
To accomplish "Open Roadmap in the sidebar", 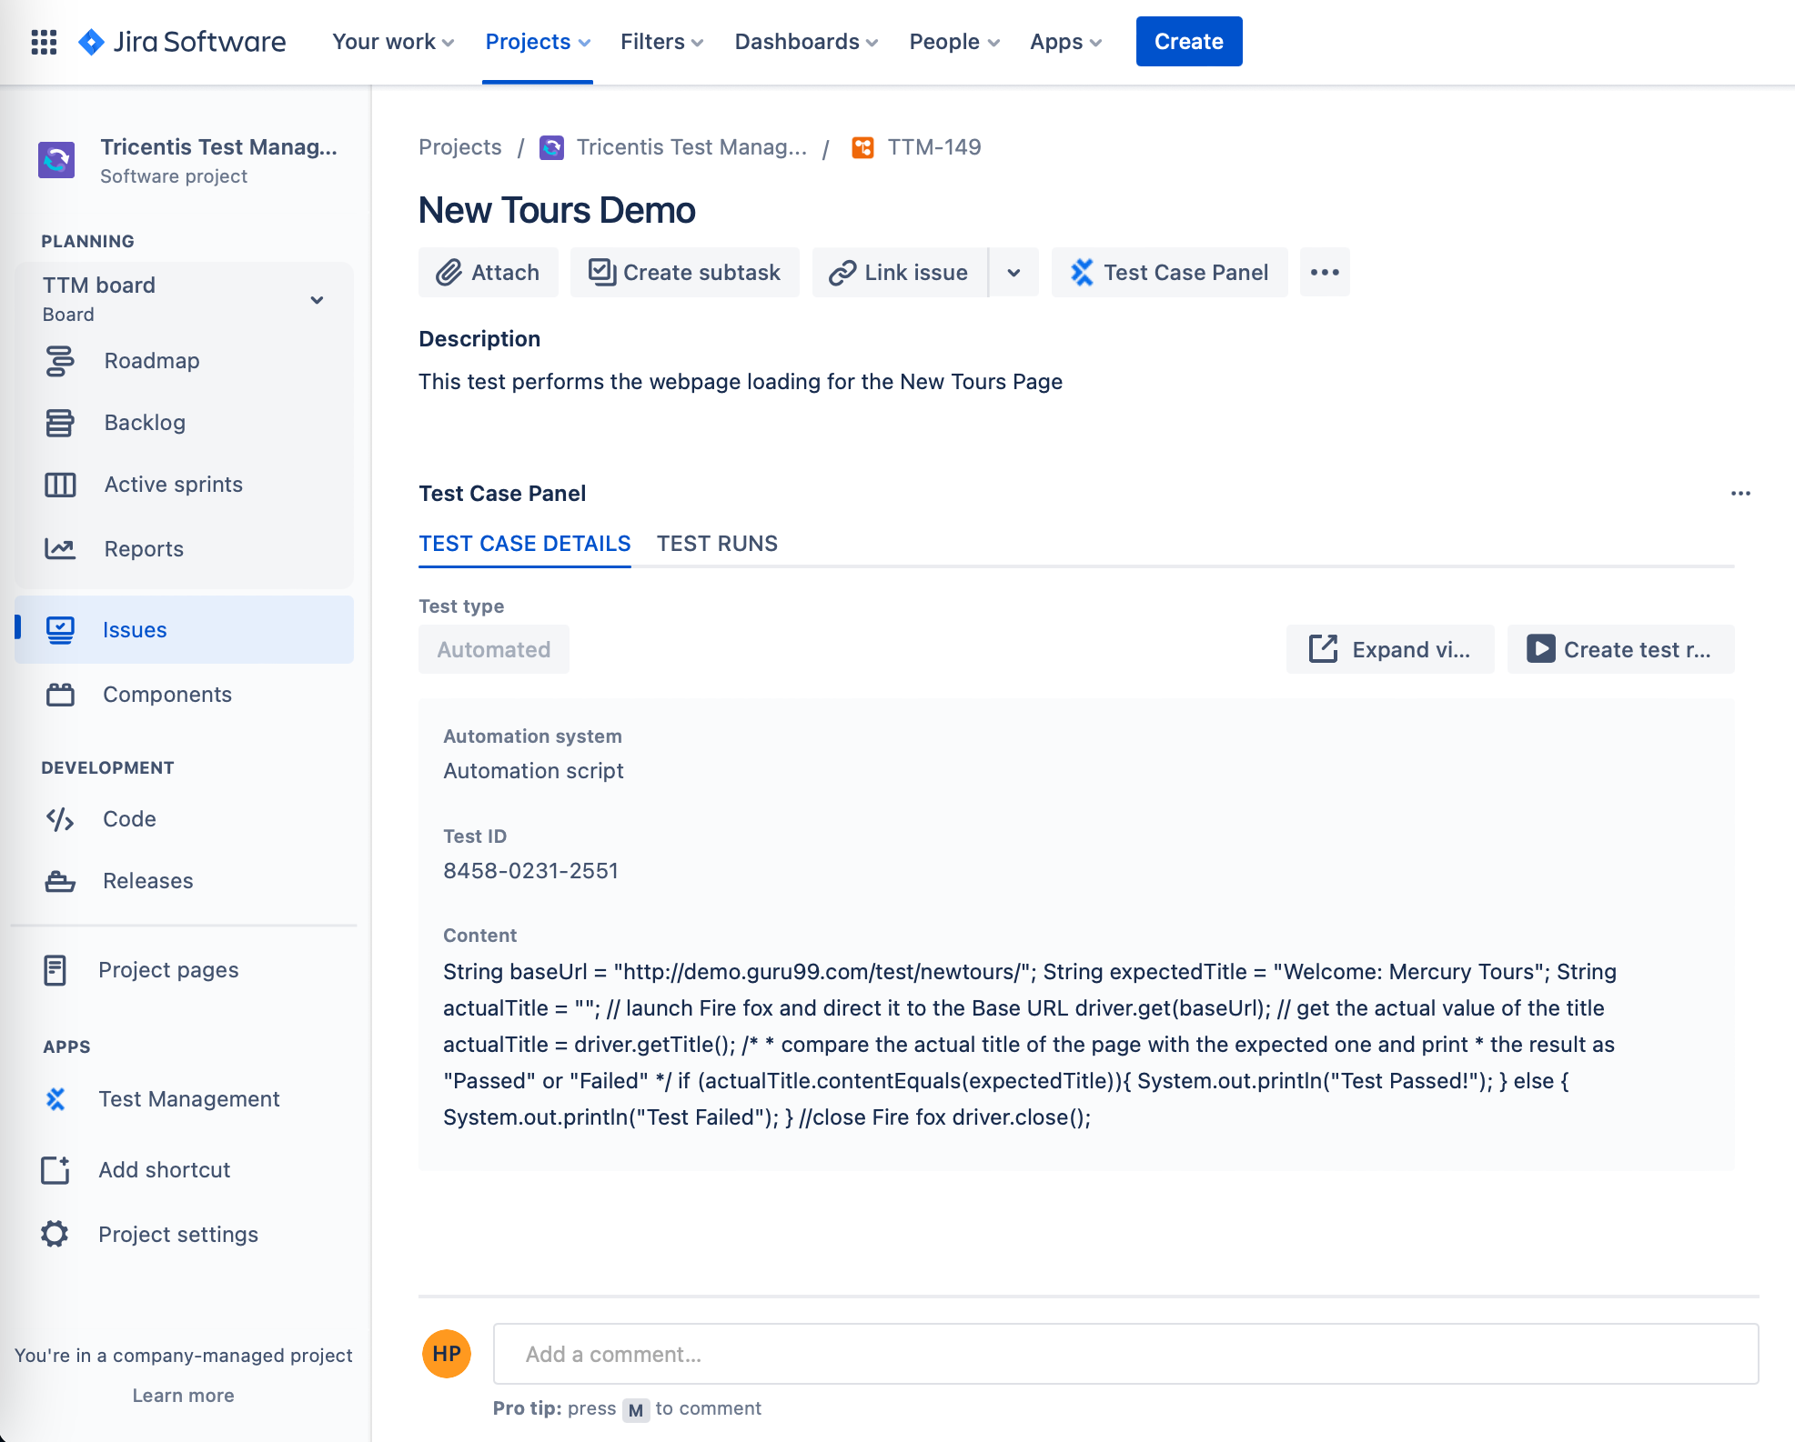I will click(x=185, y=361).
